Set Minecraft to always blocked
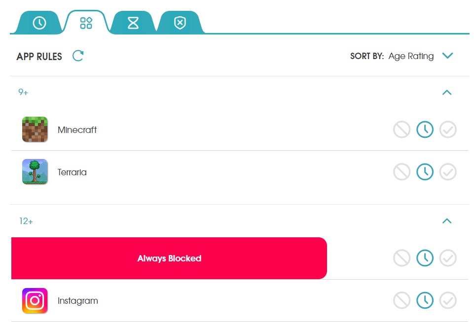Image resolution: width=474 pixels, height=322 pixels. click(401, 129)
